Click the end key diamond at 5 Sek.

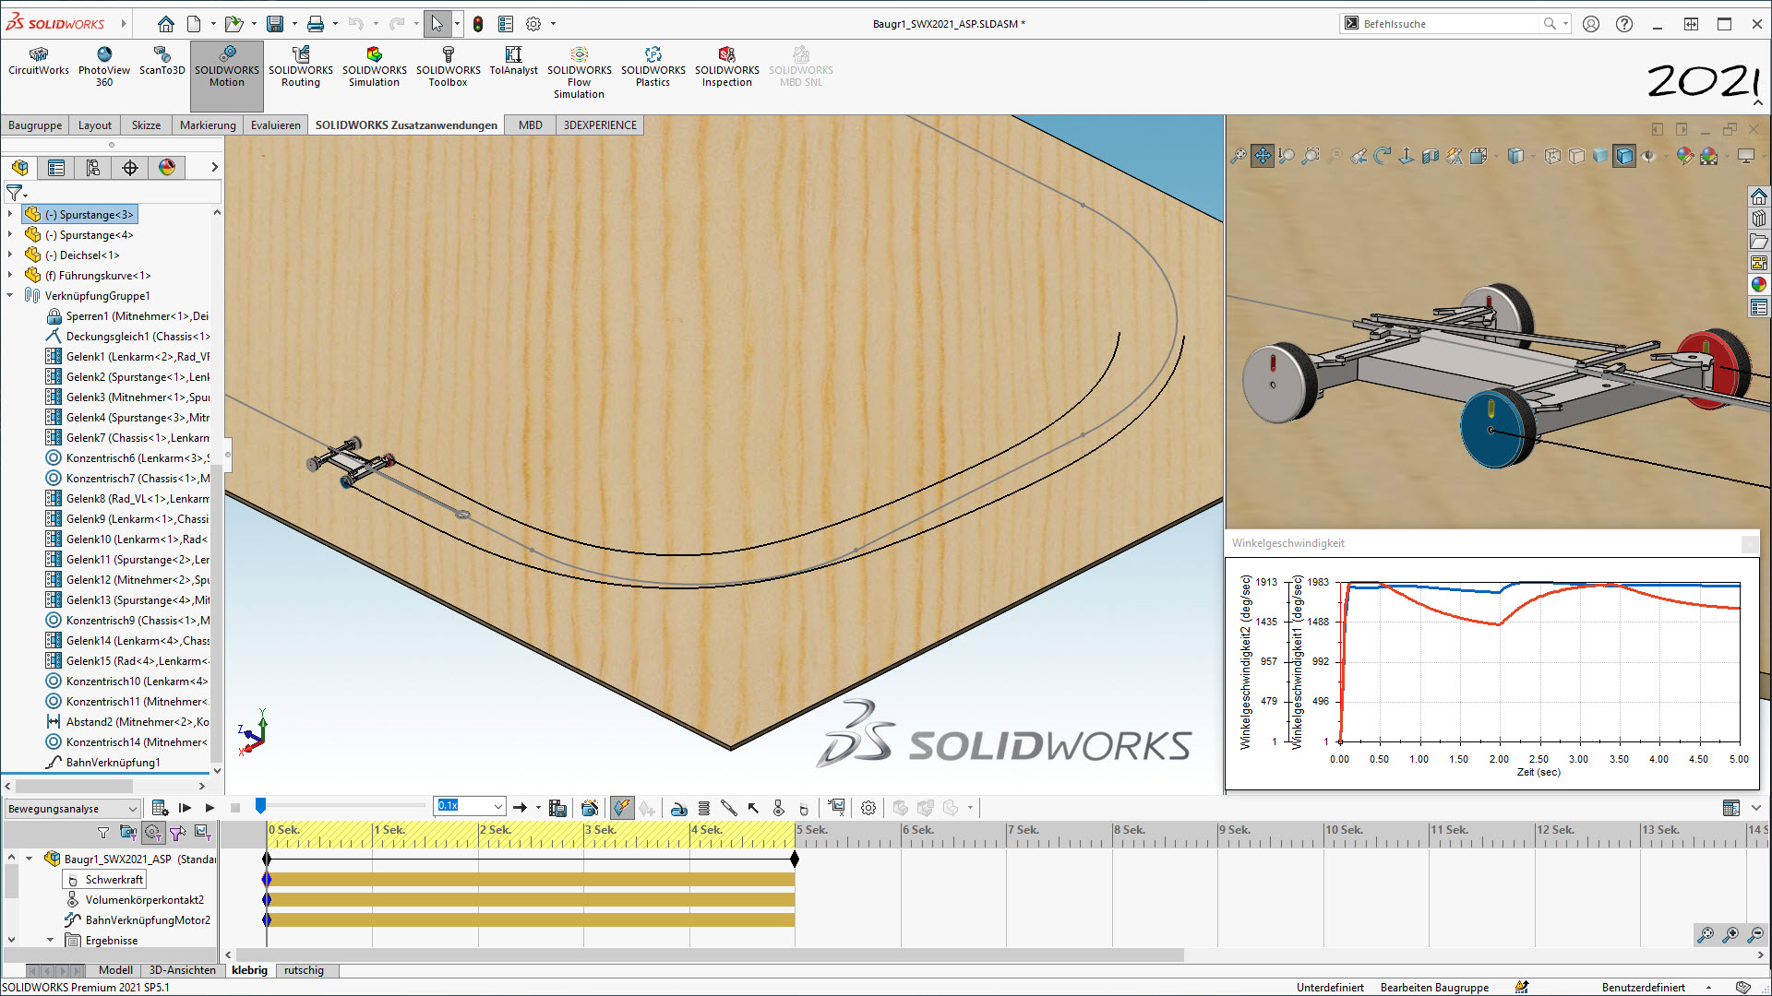(795, 859)
